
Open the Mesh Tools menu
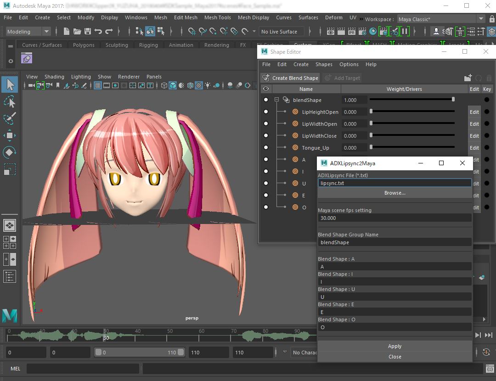tap(217, 17)
